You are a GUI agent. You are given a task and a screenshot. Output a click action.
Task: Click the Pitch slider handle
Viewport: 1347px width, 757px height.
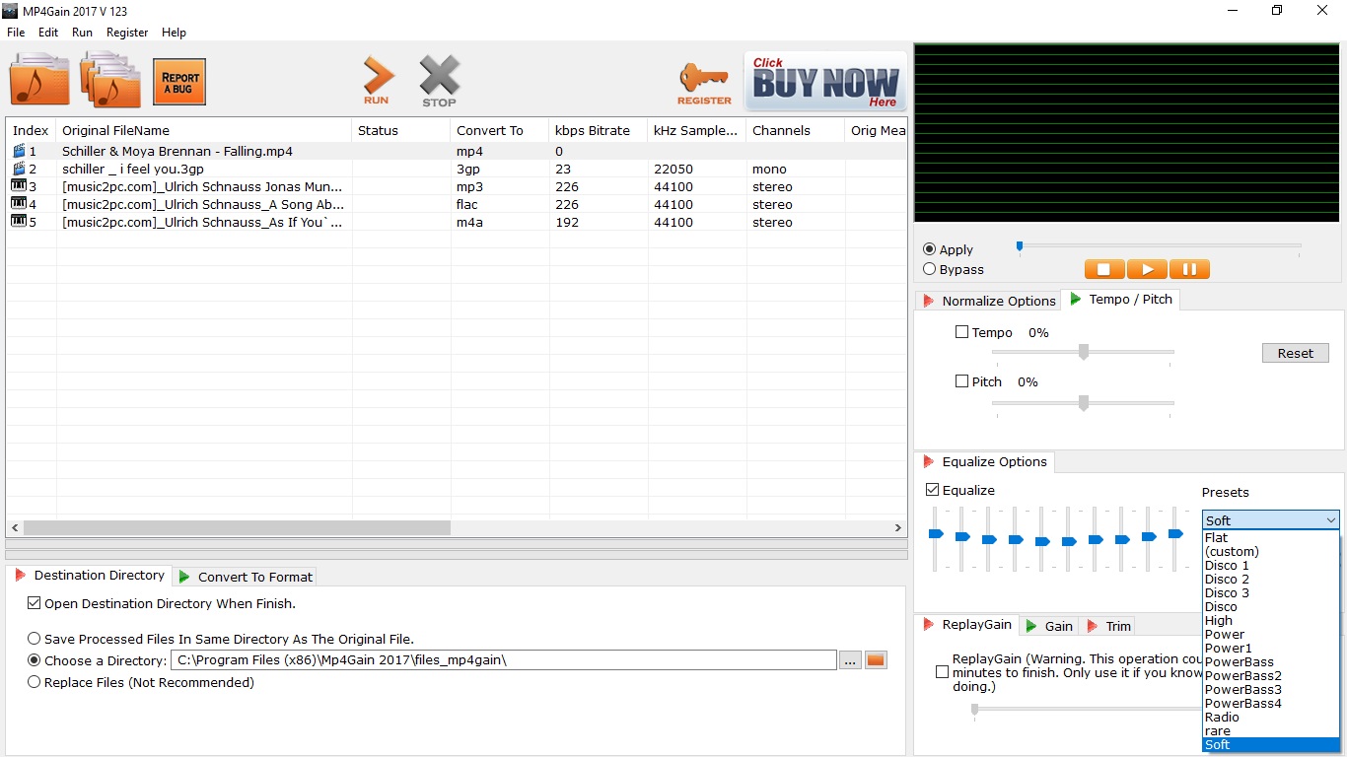[x=1084, y=402]
